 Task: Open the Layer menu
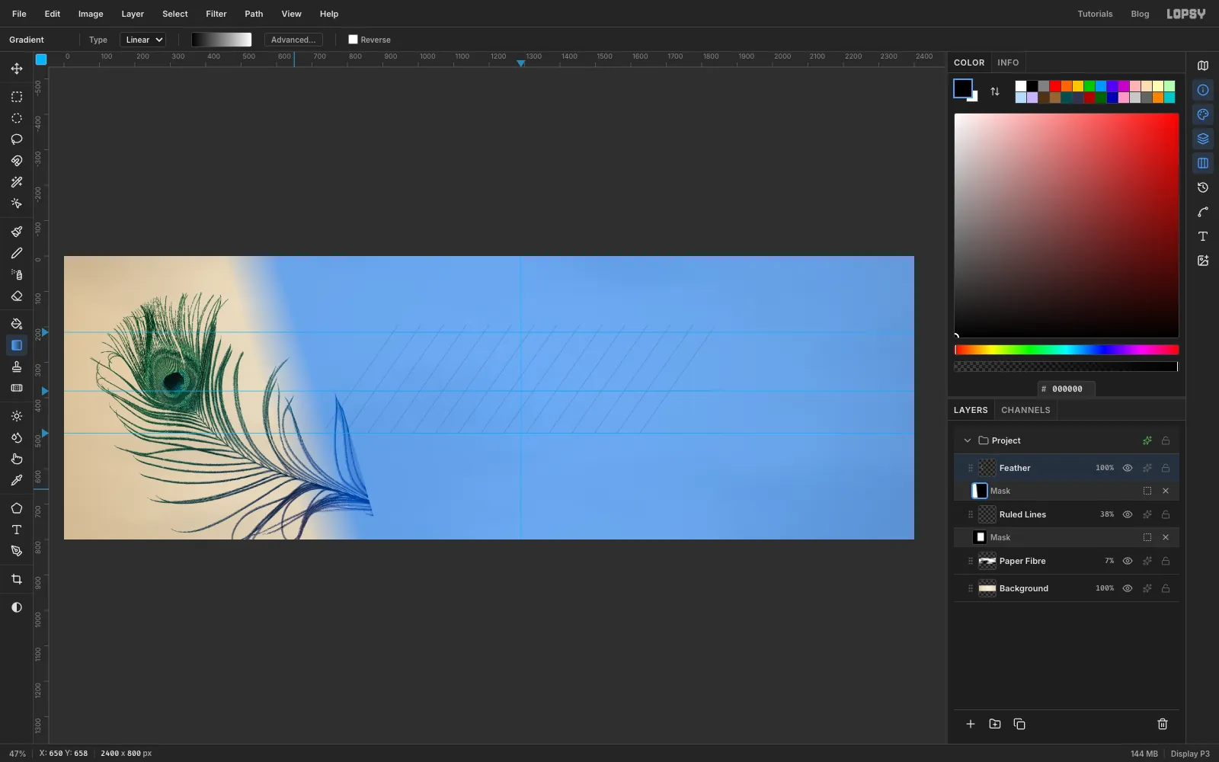click(x=133, y=14)
